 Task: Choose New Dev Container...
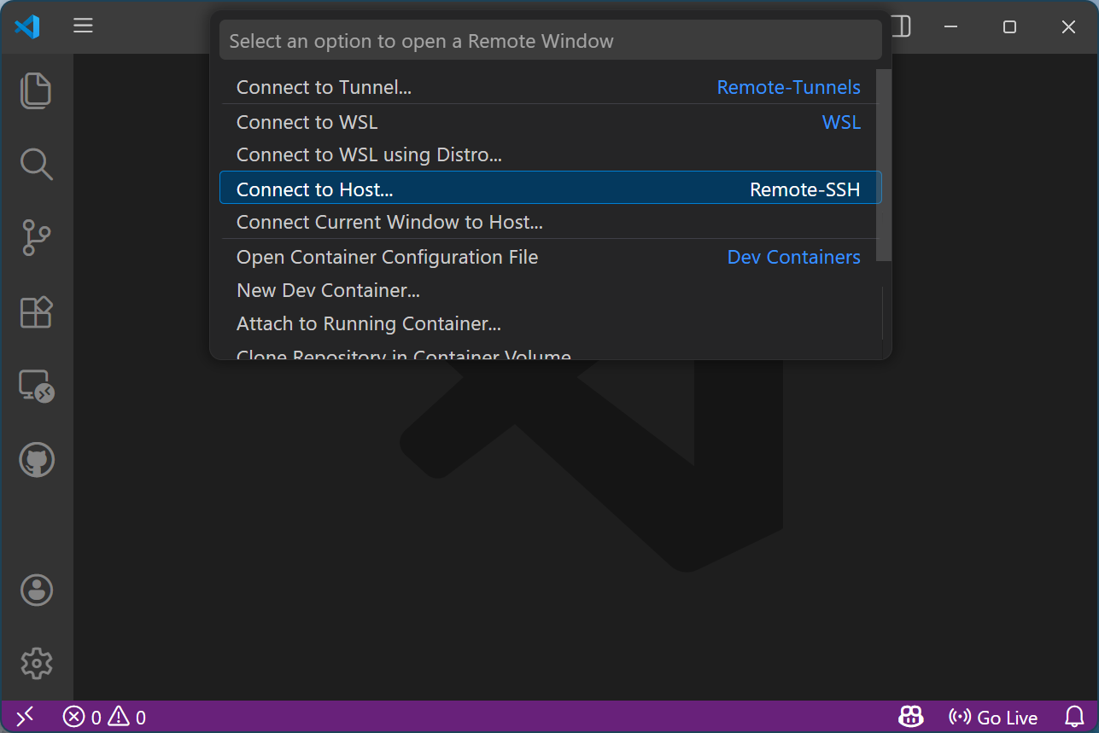pyautogui.click(x=551, y=290)
